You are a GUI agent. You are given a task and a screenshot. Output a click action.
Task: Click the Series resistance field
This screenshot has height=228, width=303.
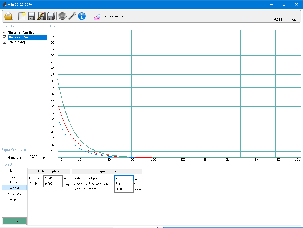point(124,189)
